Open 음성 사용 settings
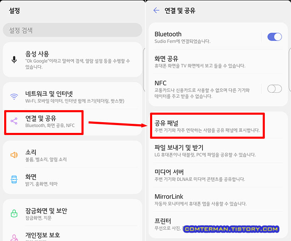 pyautogui.click(x=72, y=60)
